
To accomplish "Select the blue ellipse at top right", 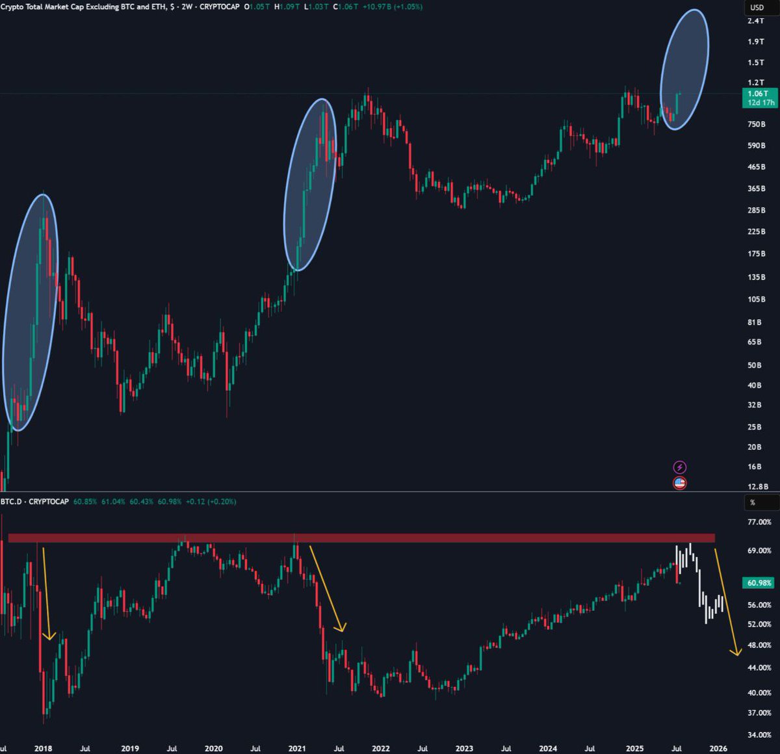I will click(684, 70).
